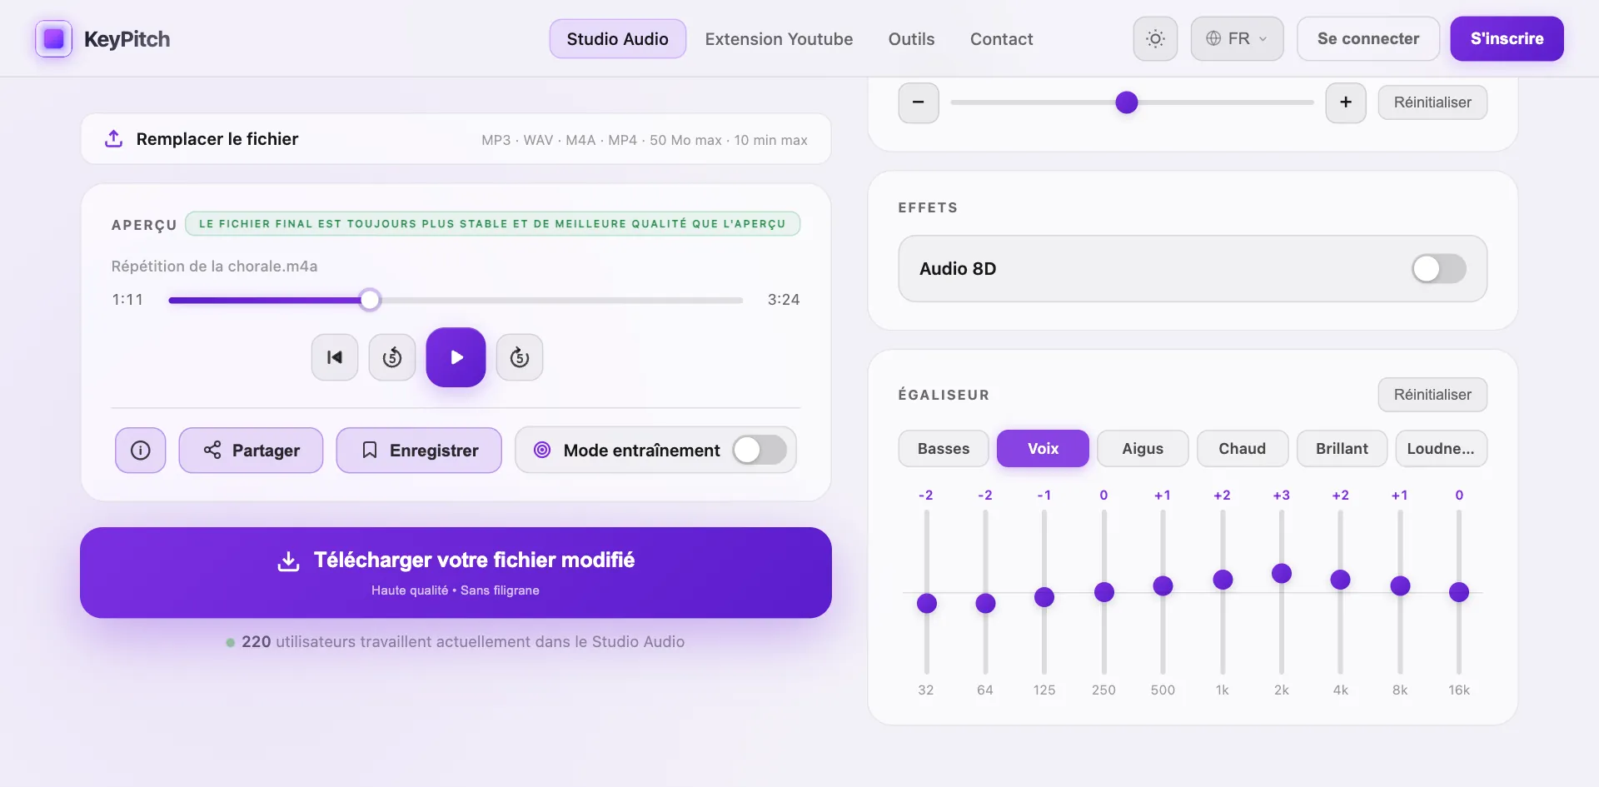Increase the value with the plus button
This screenshot has width=1599, height=787.
click(x=1346, y=102)
